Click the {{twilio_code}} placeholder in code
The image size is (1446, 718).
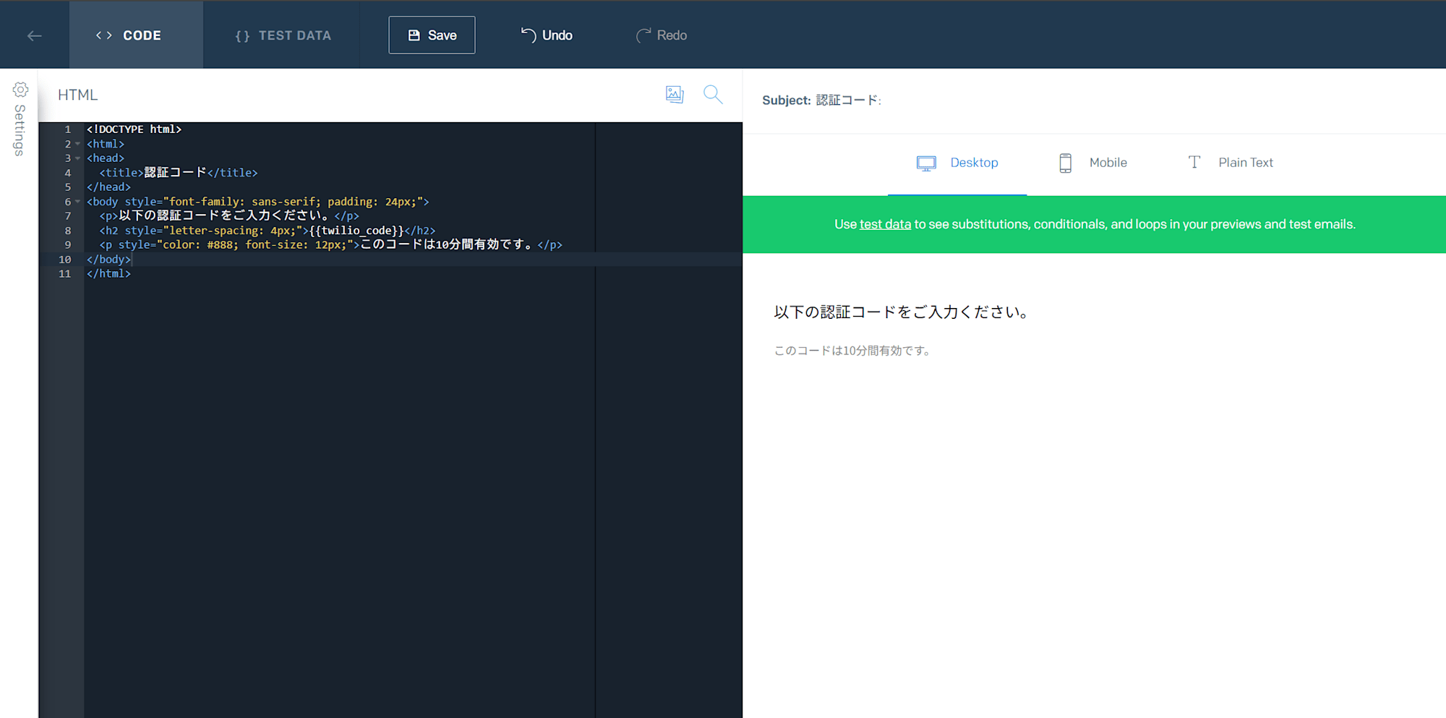[x=356, y=231]
